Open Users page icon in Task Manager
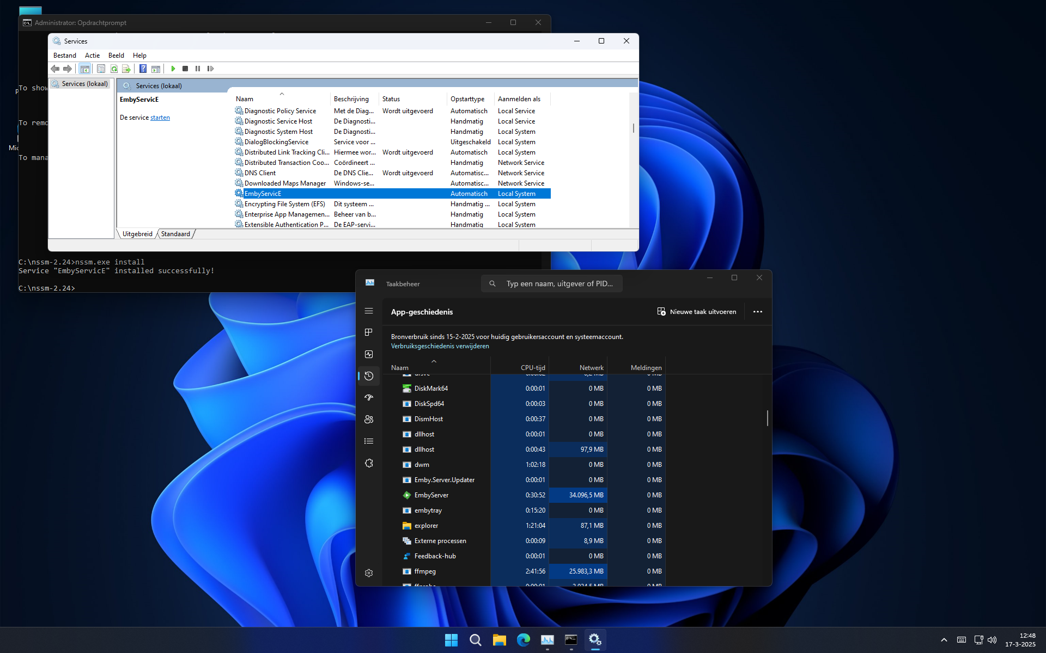This screenshot has width=1046, height=653. [x=369, y=420]
